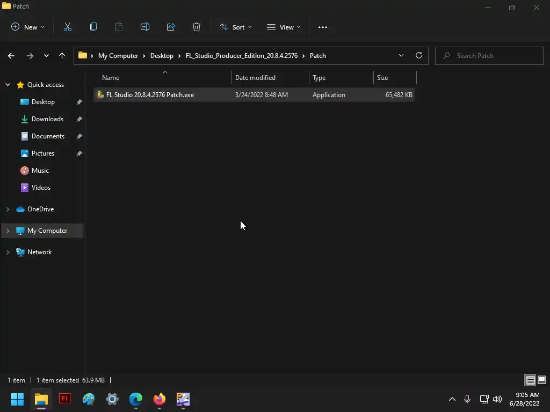Screen dimensions: 550x412
Task: Select Desktop in Quick access
Action: click(x=43, y=101)
